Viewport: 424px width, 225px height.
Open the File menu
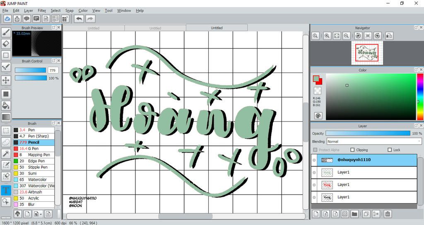point(5,10)
